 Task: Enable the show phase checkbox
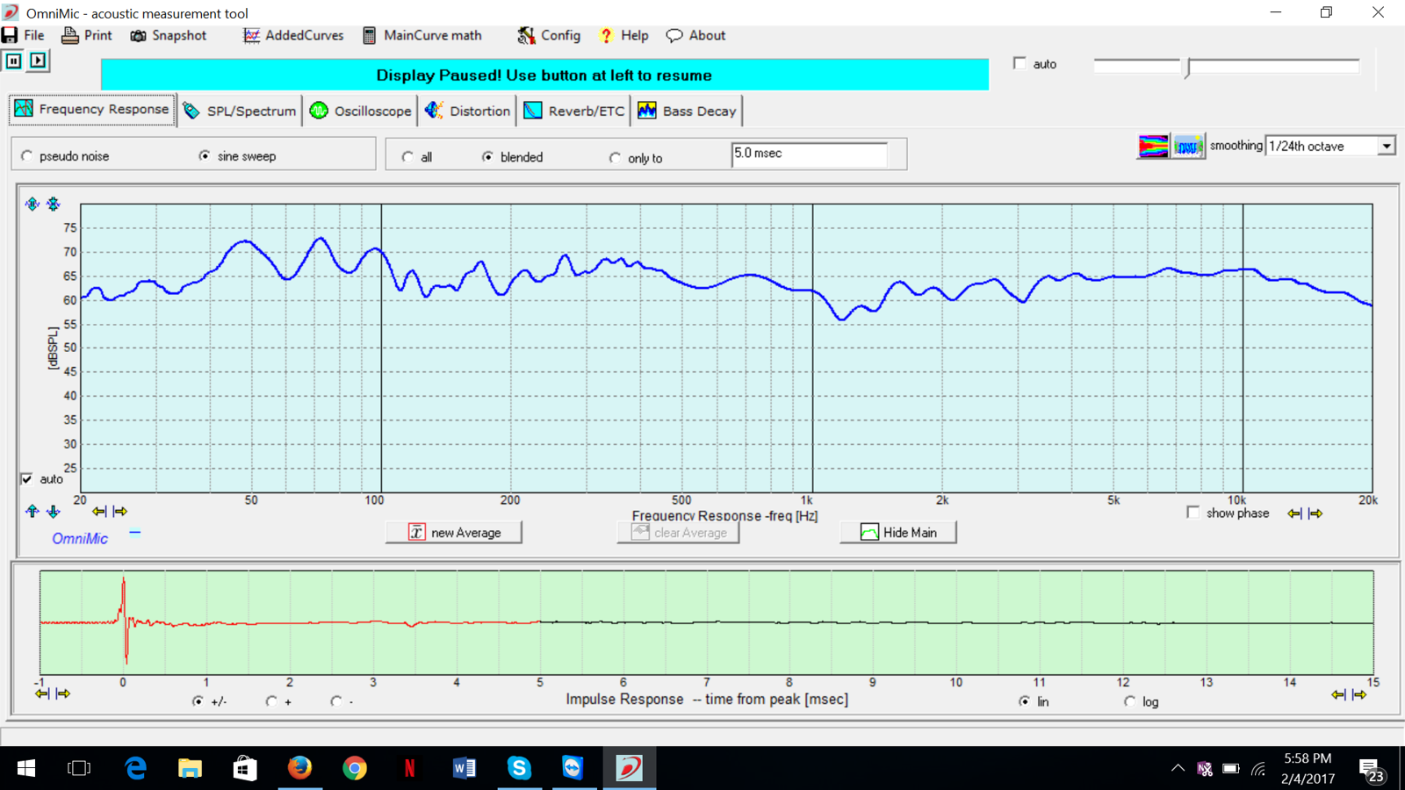(1192, 512)
